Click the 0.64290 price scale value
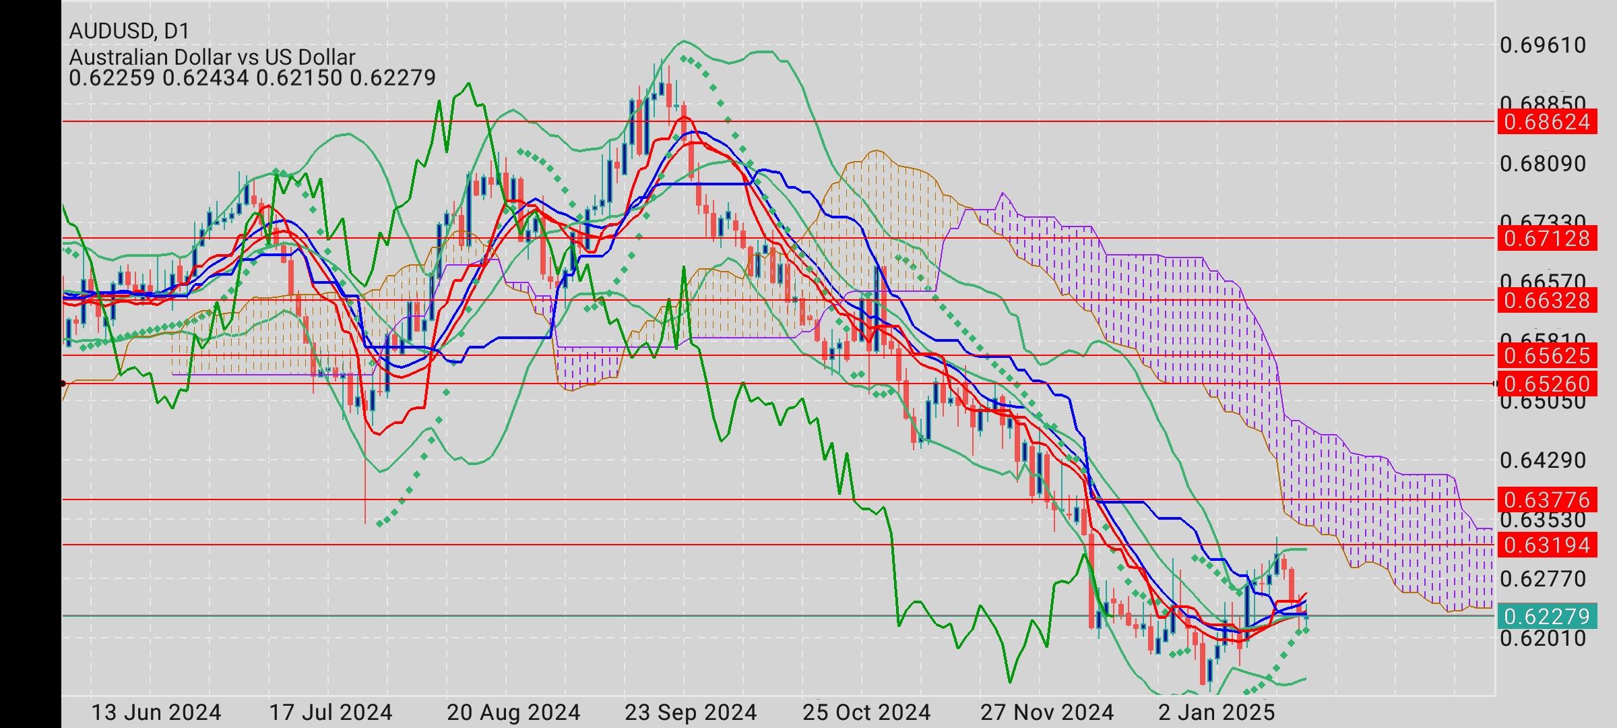 pos(1543,460)
